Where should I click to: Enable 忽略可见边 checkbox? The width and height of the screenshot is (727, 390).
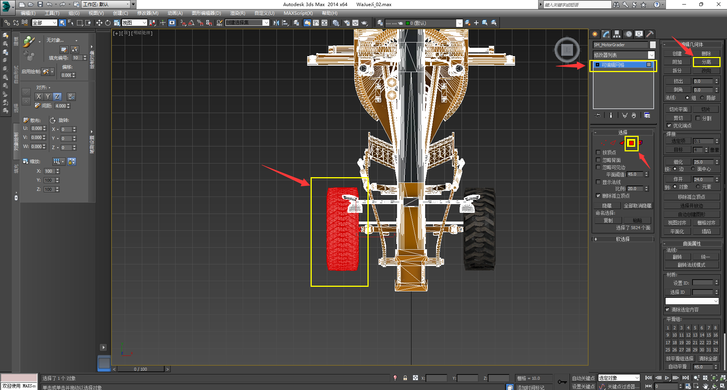pyautogui.click(x=598, y=167)
